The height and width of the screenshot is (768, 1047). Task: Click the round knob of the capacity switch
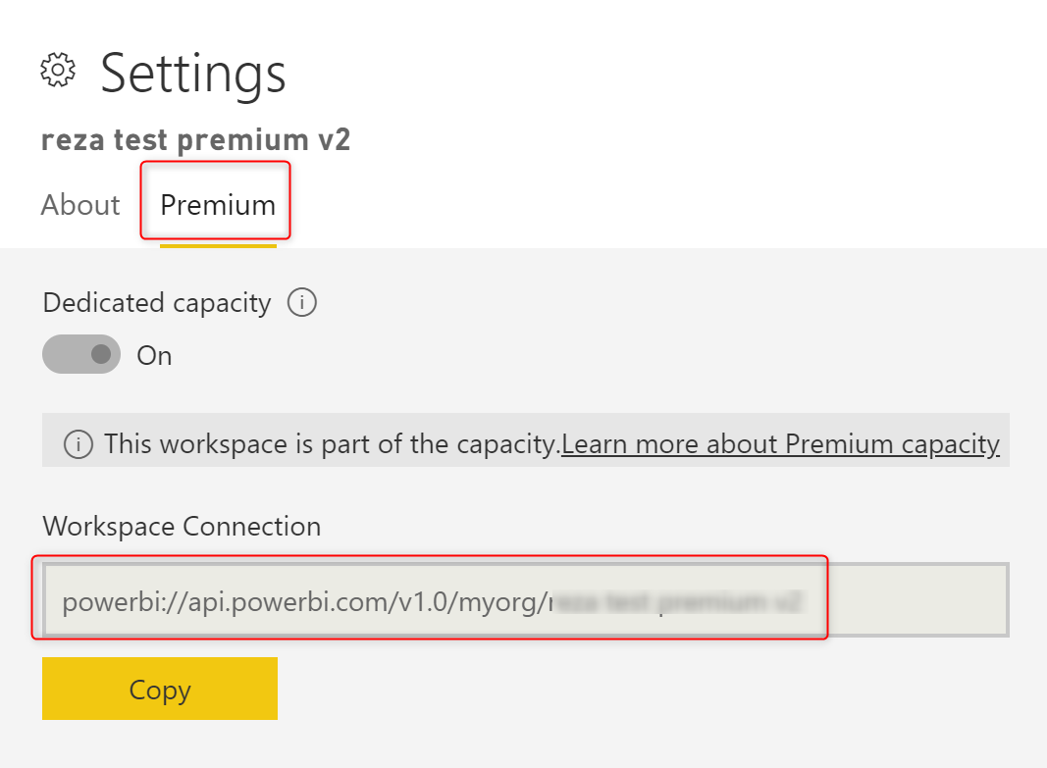pyautogui.click(x=100, y=354)
